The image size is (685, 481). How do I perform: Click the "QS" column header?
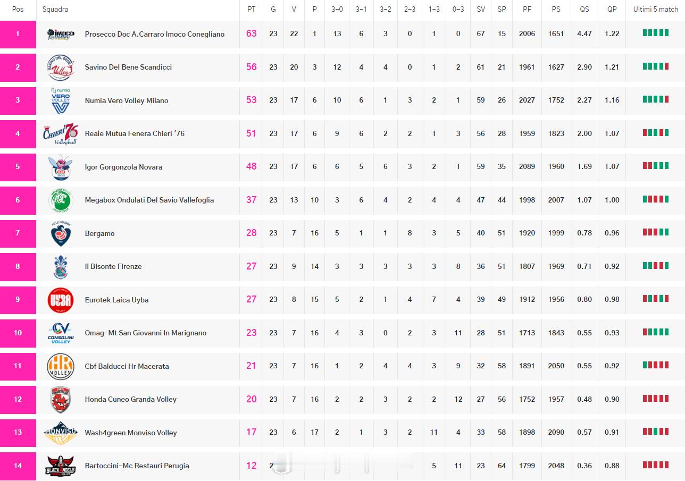click(584, 9)
